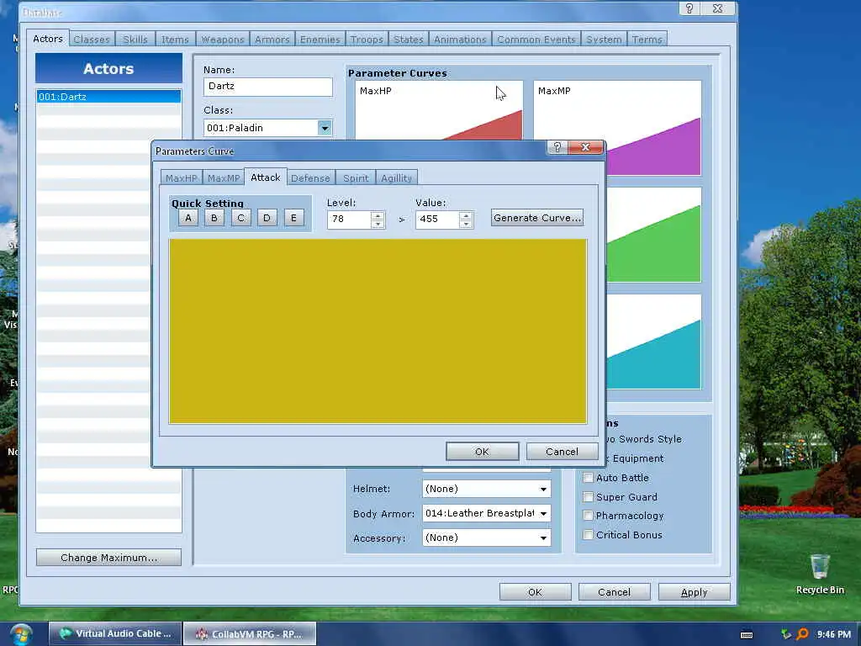Decrease the Level spinner value
The width and height of the screenshot is (861, 646).
click(378, 224)
